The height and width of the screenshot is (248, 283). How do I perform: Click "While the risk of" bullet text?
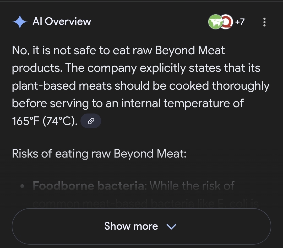click(192, 186)
